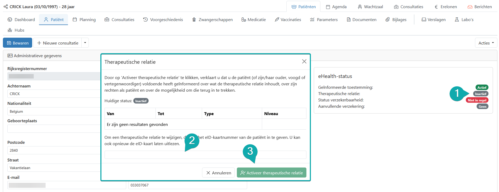Open the Parameters section
Screen dimensions: 499x192
pyautogui.click(x=324, y=19)
